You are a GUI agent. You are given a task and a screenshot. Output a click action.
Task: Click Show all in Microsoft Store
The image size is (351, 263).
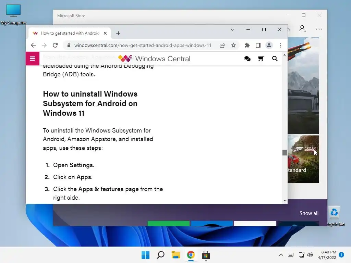click(309, 213)
